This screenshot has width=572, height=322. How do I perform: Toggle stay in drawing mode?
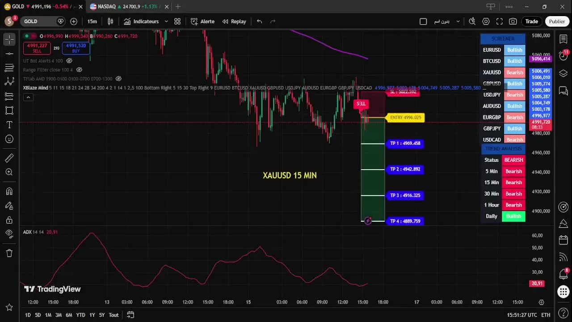[x=9, y=206]
